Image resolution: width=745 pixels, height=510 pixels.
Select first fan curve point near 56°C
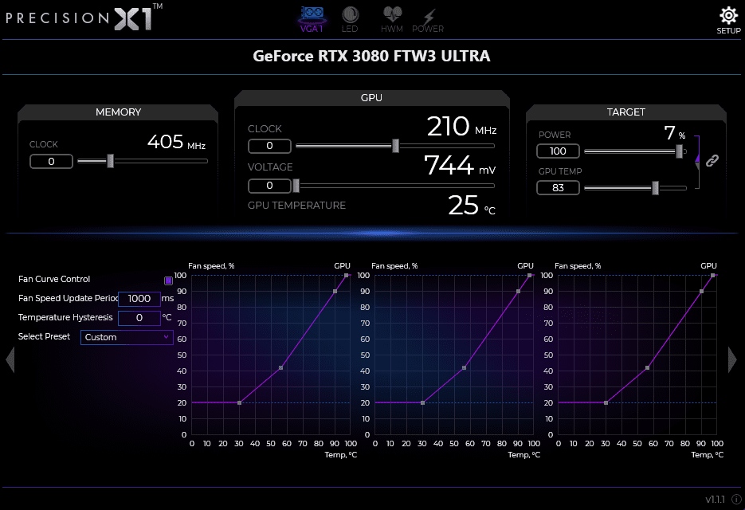coord(280,368)
